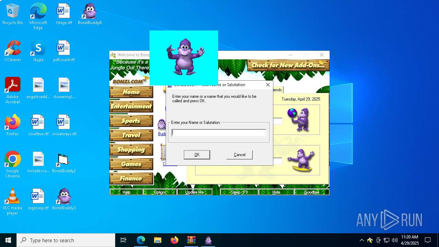Select pdfcould.rtf desktop file
Screen dimensions: 439x247
(x=64, y=51)
